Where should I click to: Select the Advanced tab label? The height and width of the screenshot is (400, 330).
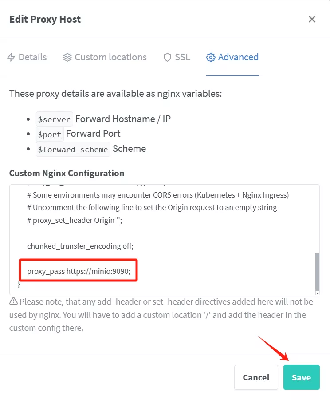coord(238,57)
